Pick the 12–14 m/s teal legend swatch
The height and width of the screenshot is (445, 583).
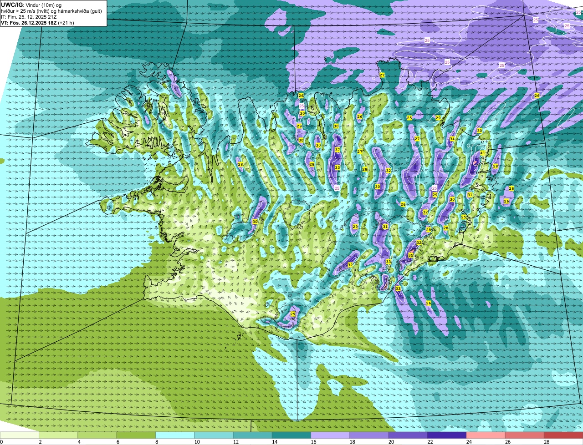point(253,435)
